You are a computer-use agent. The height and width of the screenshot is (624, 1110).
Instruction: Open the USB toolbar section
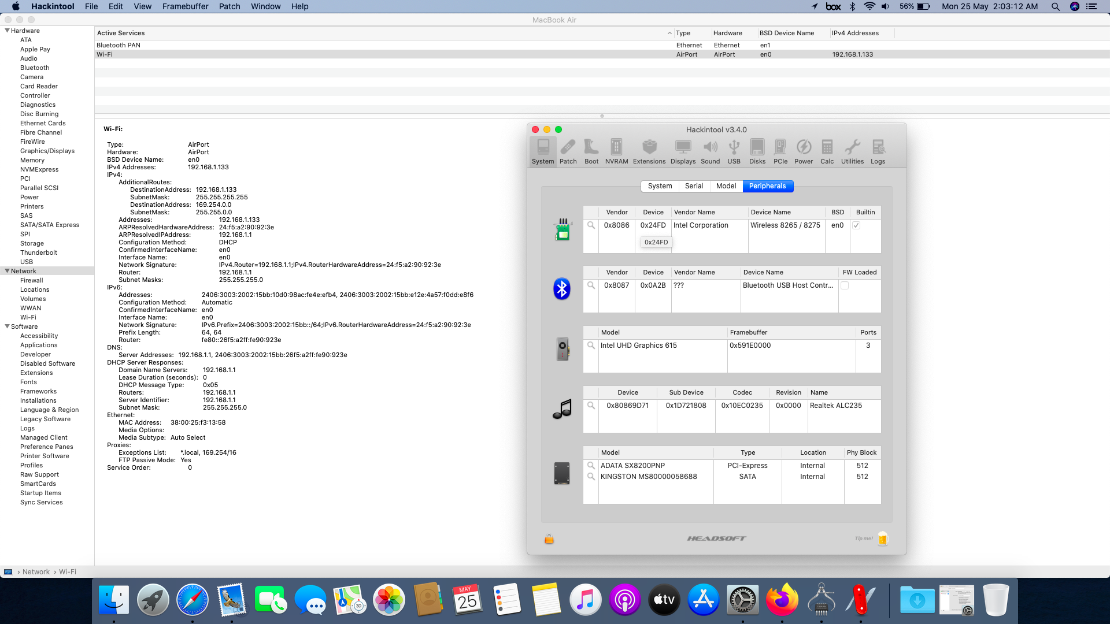point(734,152)
